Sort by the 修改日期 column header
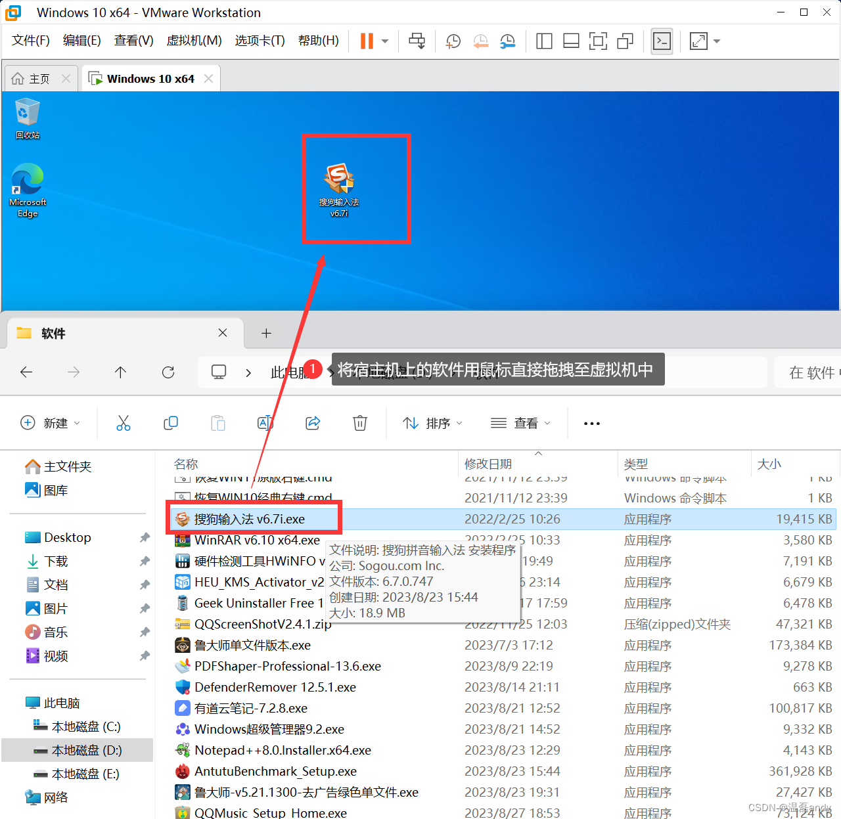 point(488,464)
